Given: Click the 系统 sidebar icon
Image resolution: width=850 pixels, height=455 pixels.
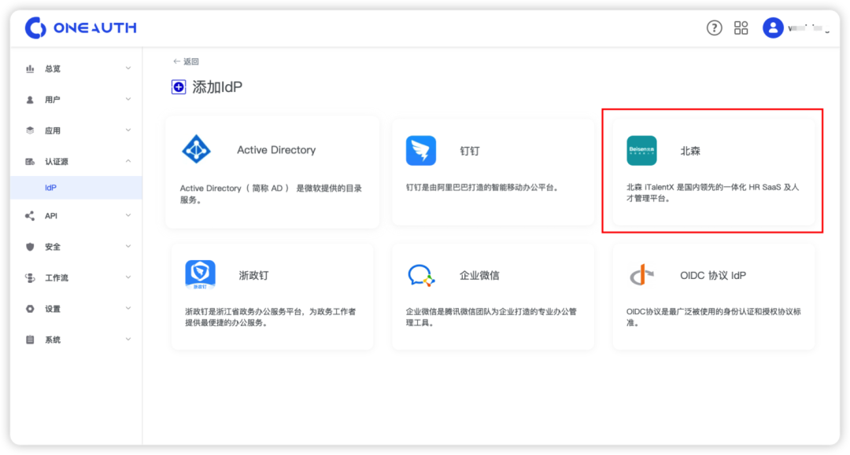Looking at the screenshot, I should tap(30, 339).
